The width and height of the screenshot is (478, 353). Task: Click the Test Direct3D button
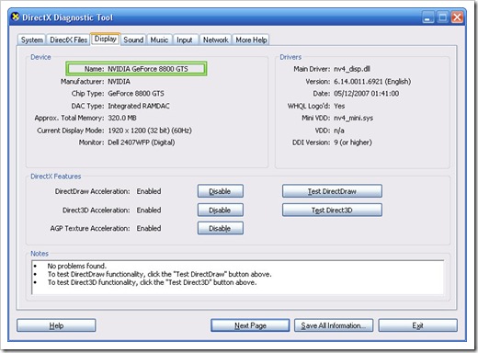pos(332,211)
